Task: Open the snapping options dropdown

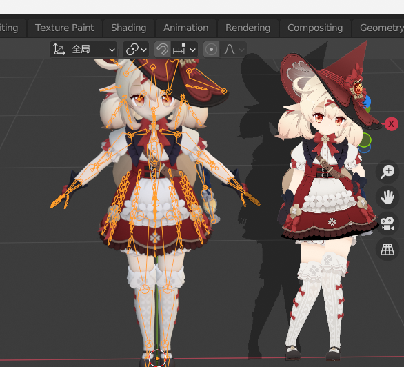Action: click(184, 49)
